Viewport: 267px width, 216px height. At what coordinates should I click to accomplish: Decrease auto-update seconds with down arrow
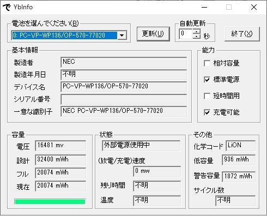pos(197,37)
